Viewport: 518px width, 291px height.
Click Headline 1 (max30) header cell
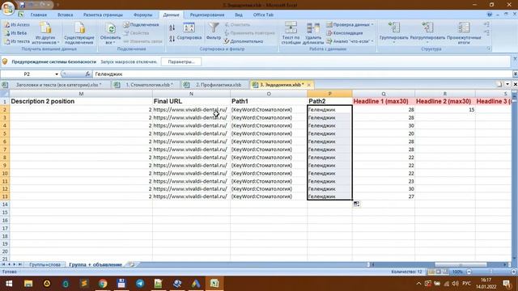point(384,101)
